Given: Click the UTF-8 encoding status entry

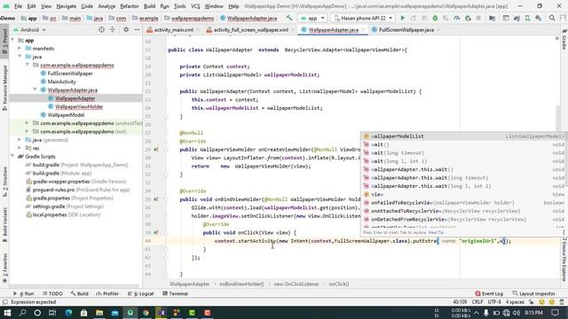Looking at the screenshot, I should tap(494, 302).
